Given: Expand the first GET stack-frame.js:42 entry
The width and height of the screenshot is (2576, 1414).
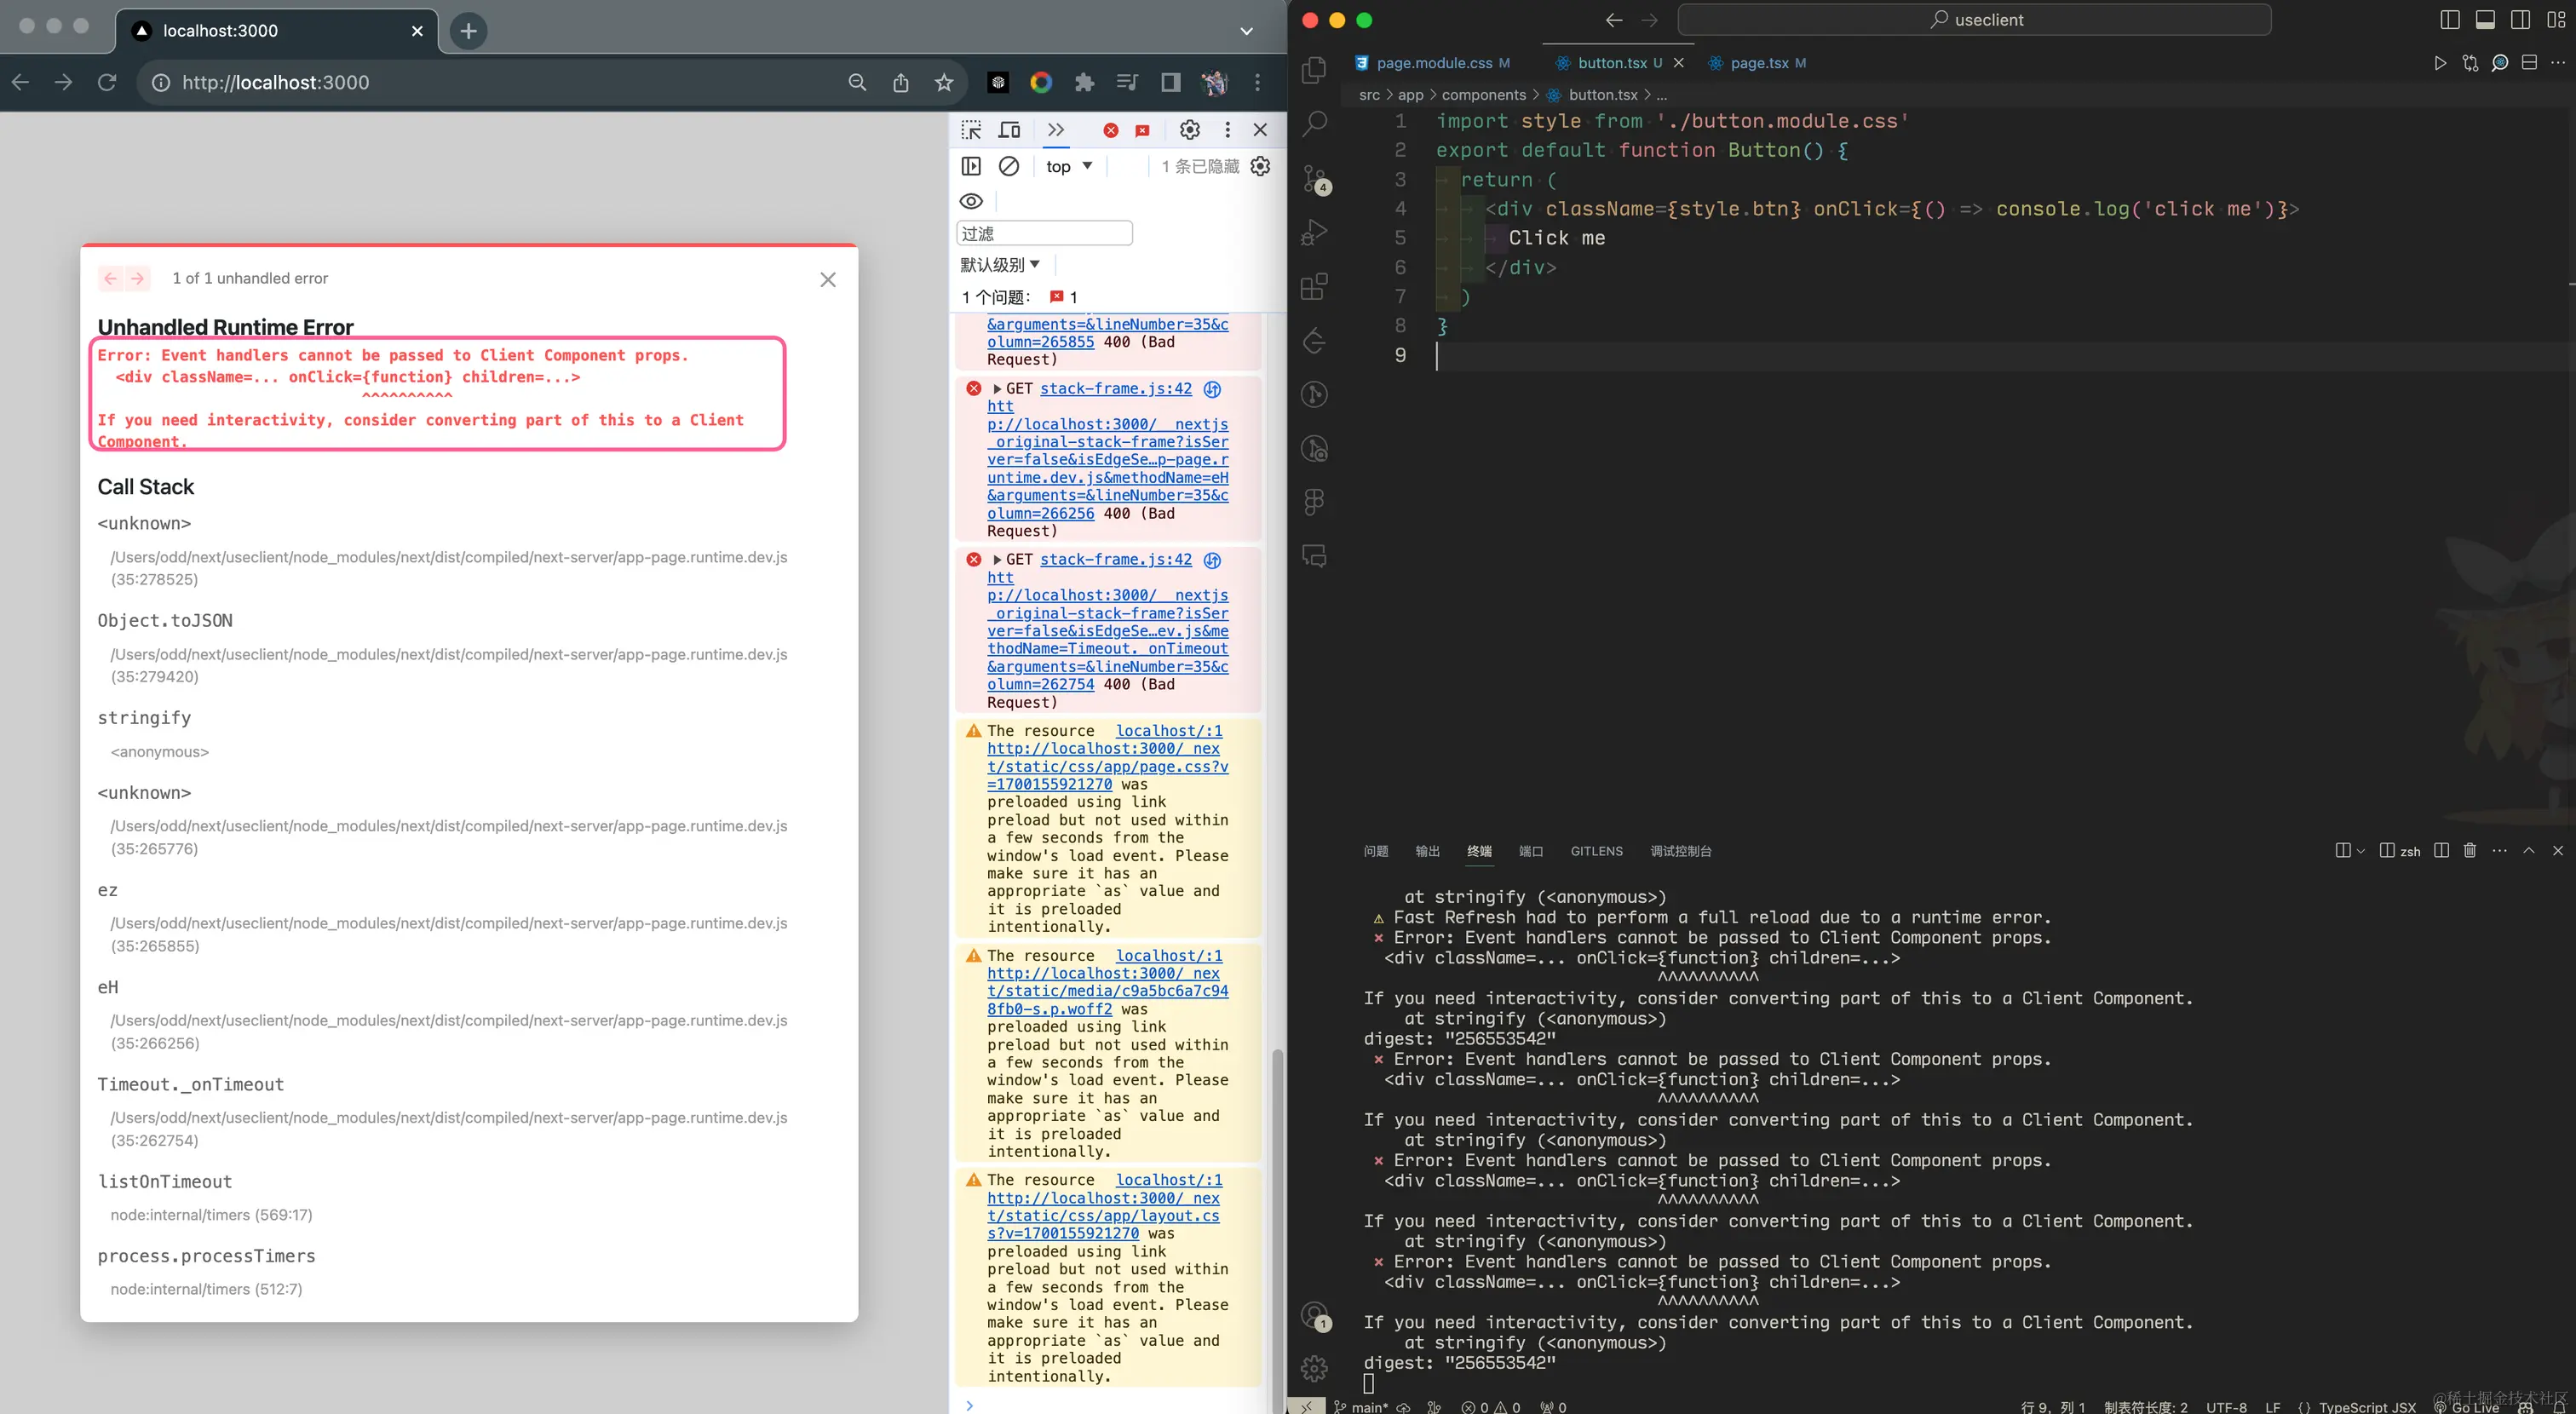Looking at the screenshot, I should click(997, 389).
